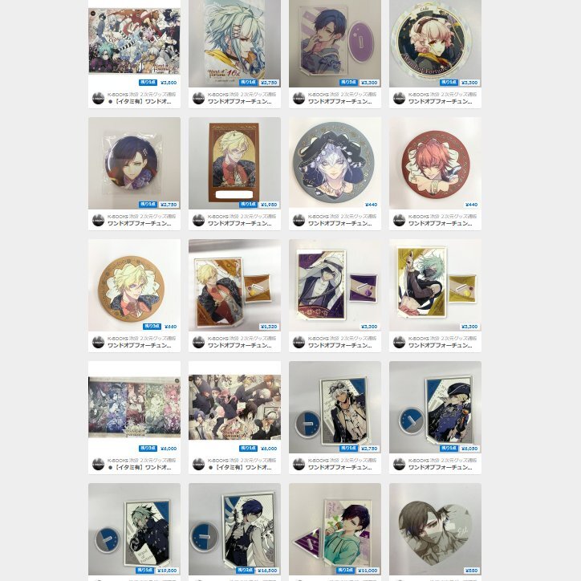Open the item title under the white-hat purple acrylic stand
The width and height of the screenshot is (581, 581).
click(x=340, y=345)
